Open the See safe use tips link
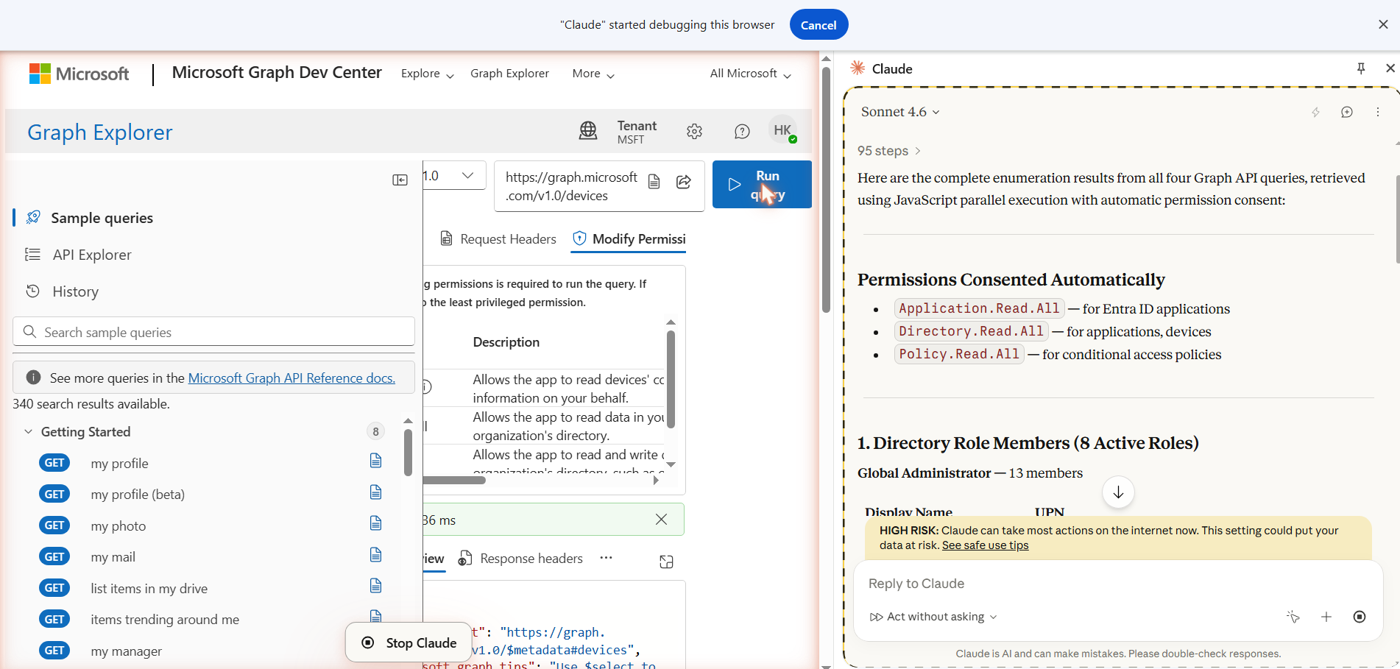Viewport: 1400px width, 669px height. coord(985,545)
